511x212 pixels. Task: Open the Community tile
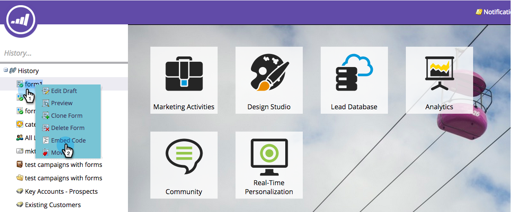[x=184, y=165]
